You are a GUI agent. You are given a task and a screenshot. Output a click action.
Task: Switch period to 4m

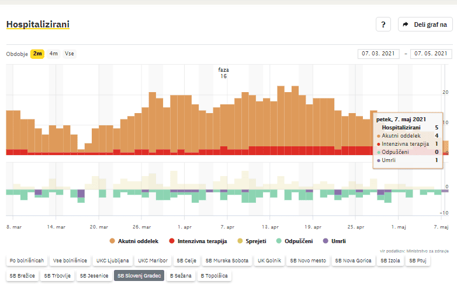click(x=54, y=54)
